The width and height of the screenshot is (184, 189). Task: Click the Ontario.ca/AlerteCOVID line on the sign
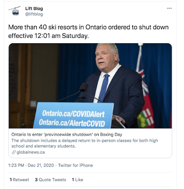click(72, 123)
